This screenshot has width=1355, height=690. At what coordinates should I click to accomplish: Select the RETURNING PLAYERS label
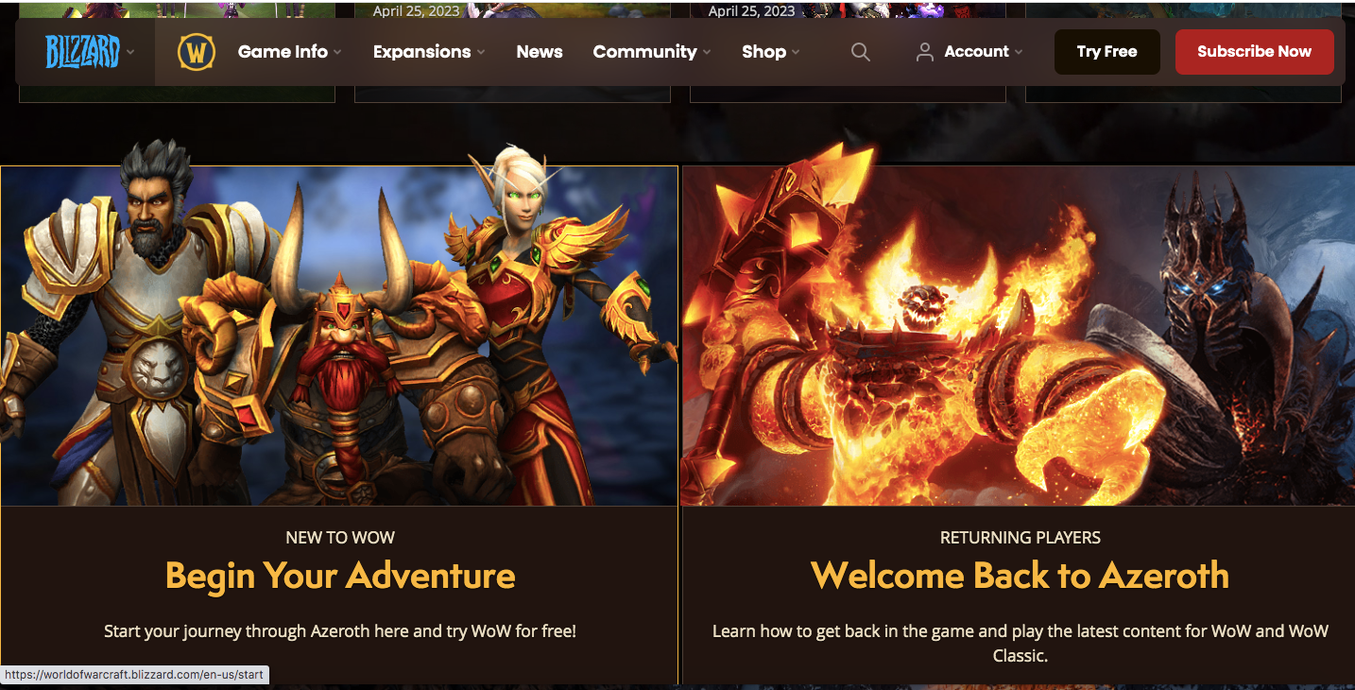point(1021,538)
